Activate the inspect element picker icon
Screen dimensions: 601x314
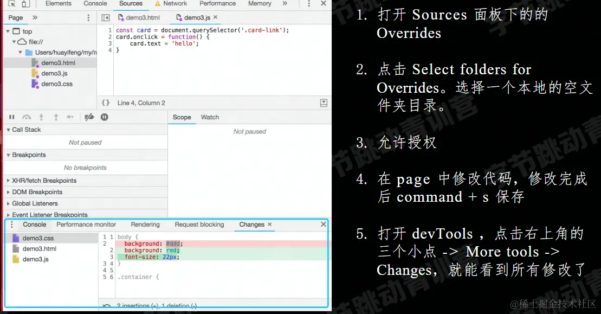[x=11, y=3]
